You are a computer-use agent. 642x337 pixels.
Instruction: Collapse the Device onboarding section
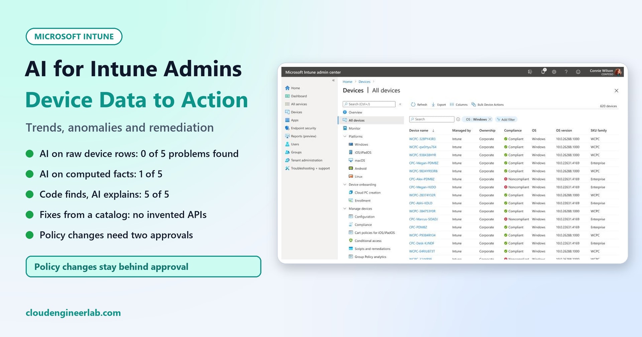point(345,185)
